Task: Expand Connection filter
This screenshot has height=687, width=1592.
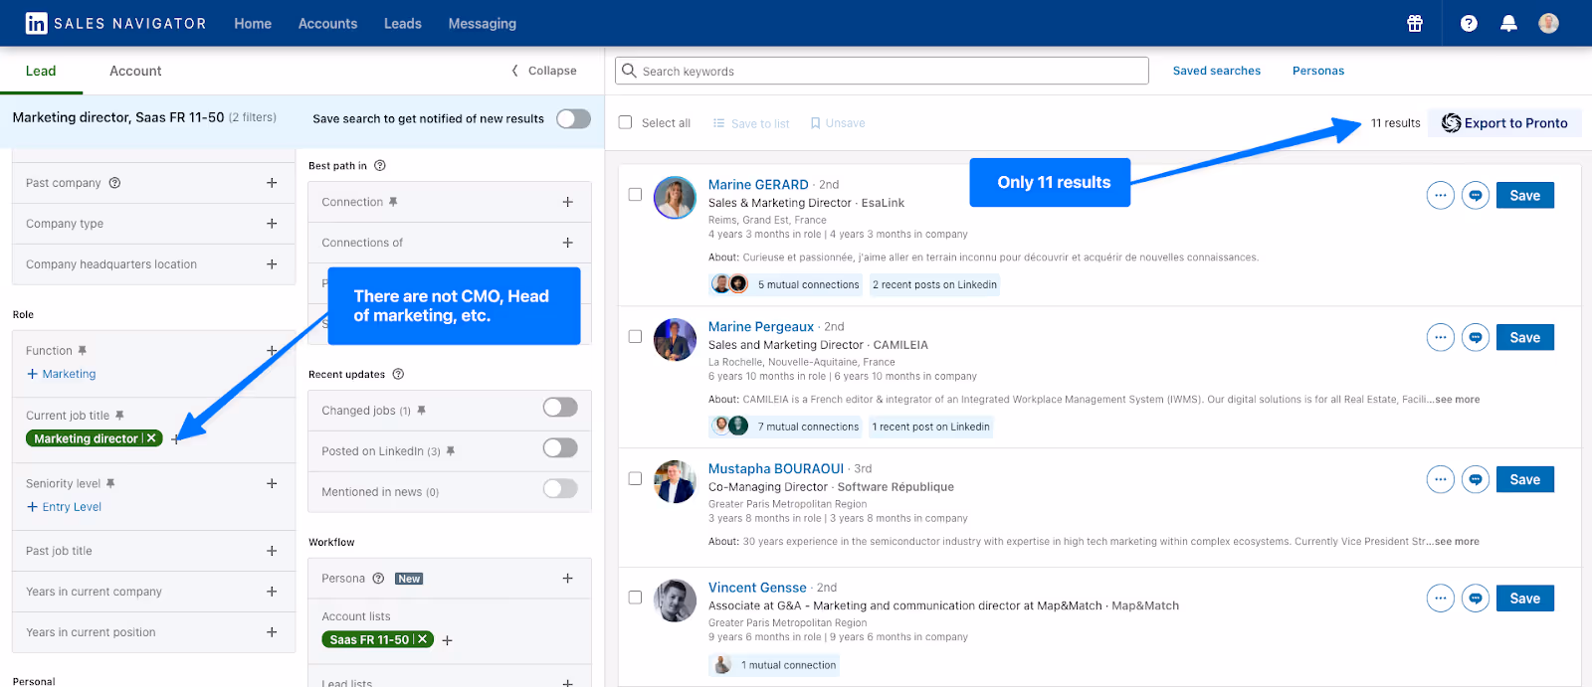Action: 567,202
